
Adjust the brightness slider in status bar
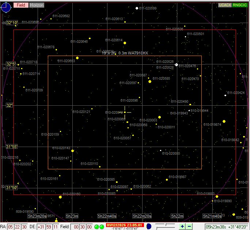[x=165, y=226]
